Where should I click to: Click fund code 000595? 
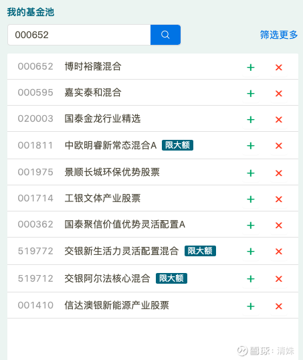pos(35,92)
